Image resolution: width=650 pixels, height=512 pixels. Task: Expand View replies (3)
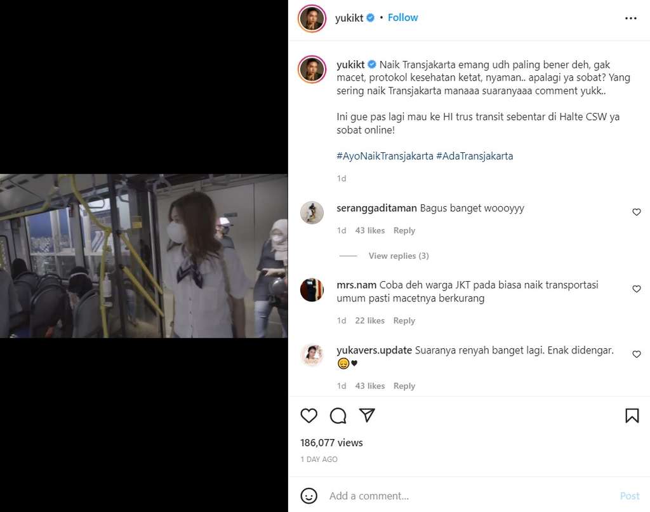(x=399, y=256)
